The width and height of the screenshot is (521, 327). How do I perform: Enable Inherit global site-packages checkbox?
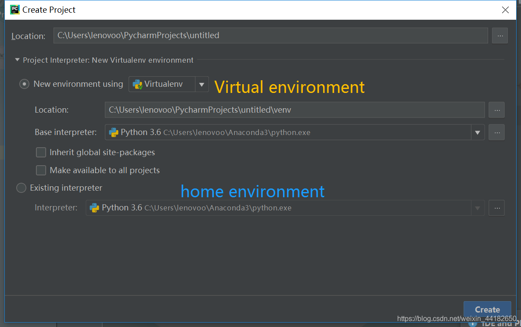pyautogui.click(x=41, y=153)
